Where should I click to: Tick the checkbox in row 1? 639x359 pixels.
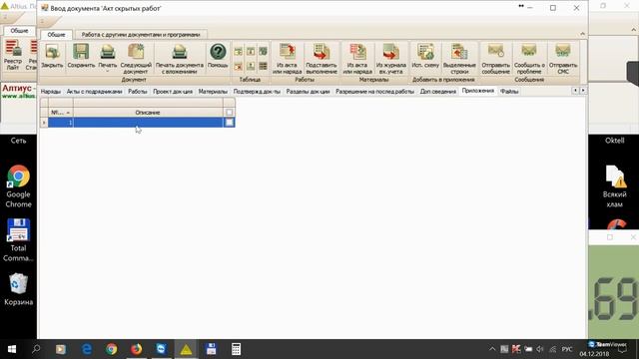point(229,122)
